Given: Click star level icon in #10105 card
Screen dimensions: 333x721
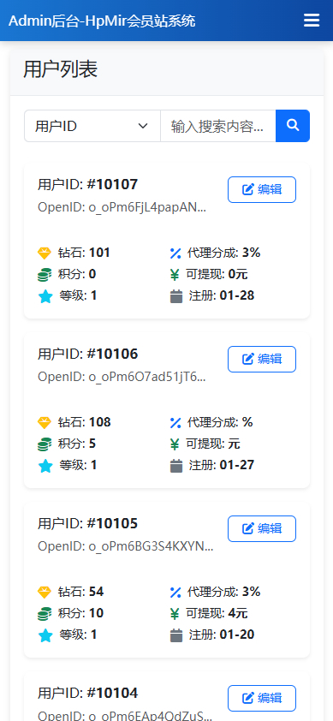Looking at the screenshot, I should [45, 635].
